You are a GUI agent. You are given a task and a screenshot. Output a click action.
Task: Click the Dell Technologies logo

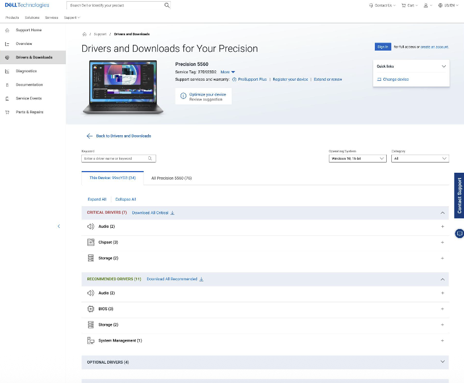tap(27, 5)
